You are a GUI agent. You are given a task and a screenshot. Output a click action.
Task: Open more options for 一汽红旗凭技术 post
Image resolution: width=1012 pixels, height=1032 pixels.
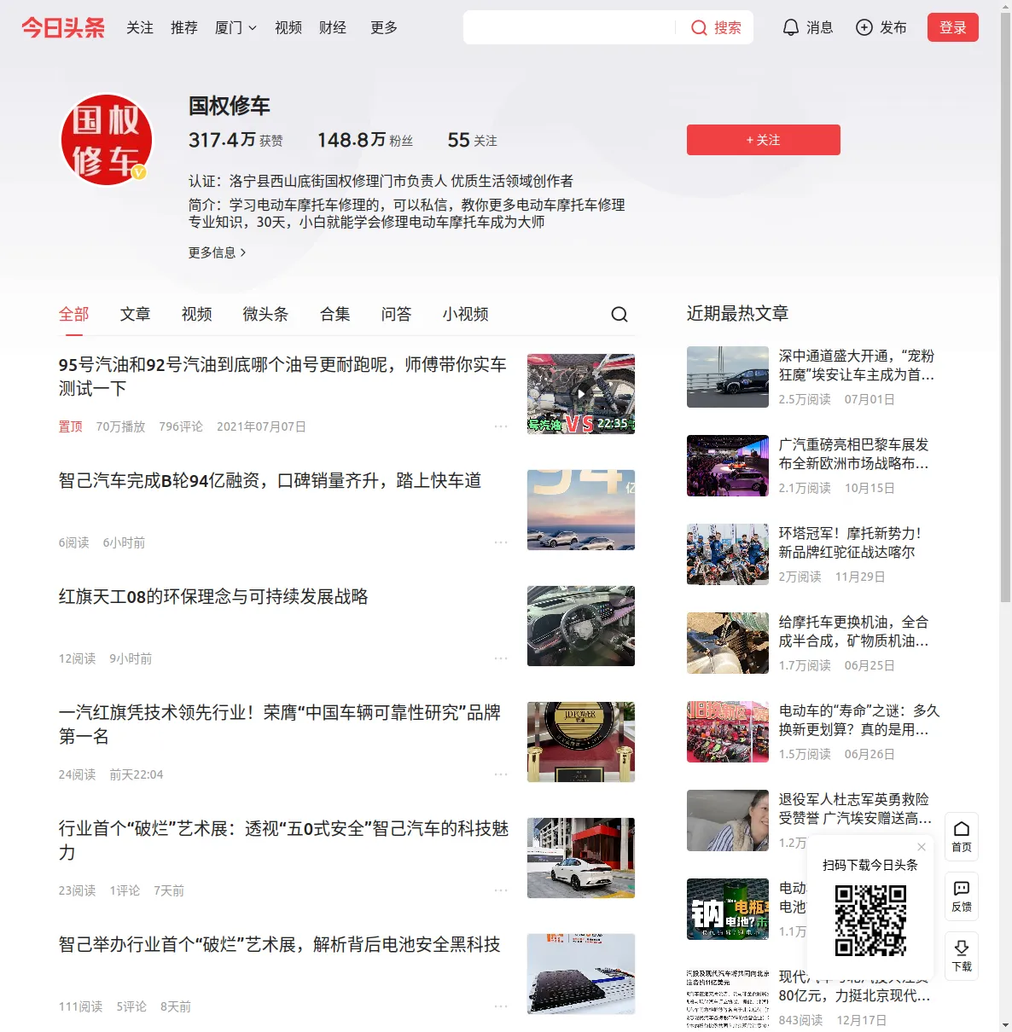pos(501,774)
